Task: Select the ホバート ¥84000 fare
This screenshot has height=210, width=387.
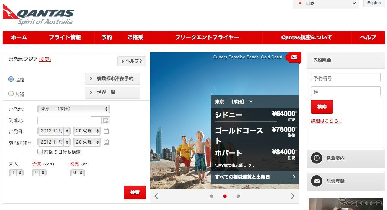Action: [255, 154]
